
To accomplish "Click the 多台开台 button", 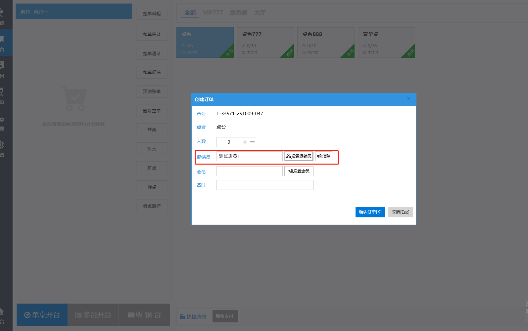I will click(93, 315).
